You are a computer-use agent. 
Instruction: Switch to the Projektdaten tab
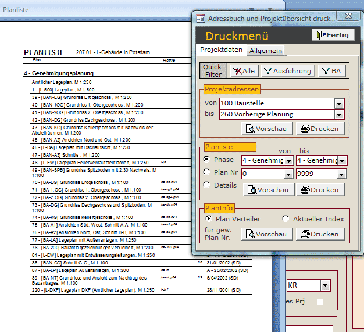coord(221,50)
